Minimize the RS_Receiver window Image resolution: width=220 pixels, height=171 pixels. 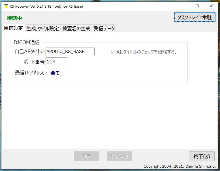[x=183, y=6]
